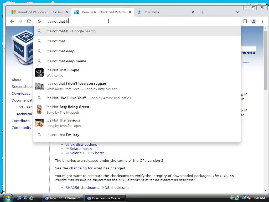Choose "i don't love you reggae" suggestion
This screenshot has height=202, width=269.
coord(137,86)
